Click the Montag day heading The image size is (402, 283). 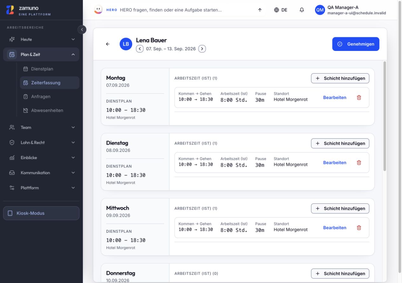click(116, 78)
